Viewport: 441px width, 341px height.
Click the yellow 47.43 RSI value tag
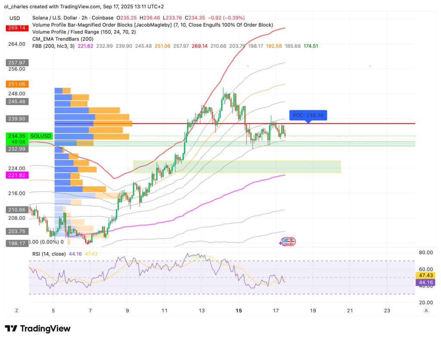pos(426,275)
